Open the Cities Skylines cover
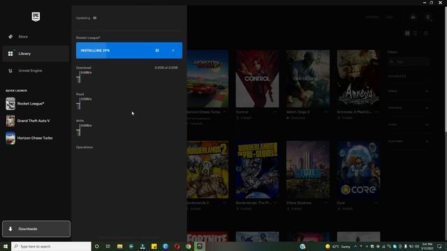 click(x=308, y=169)
